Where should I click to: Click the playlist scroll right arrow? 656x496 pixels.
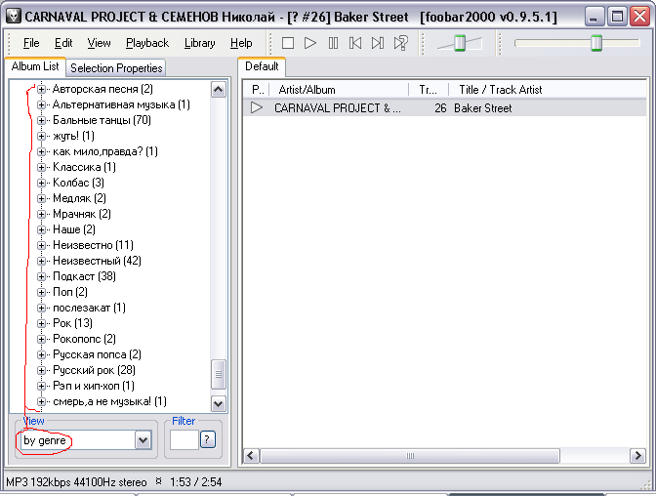pyautogui.click(x=637, y=455)
